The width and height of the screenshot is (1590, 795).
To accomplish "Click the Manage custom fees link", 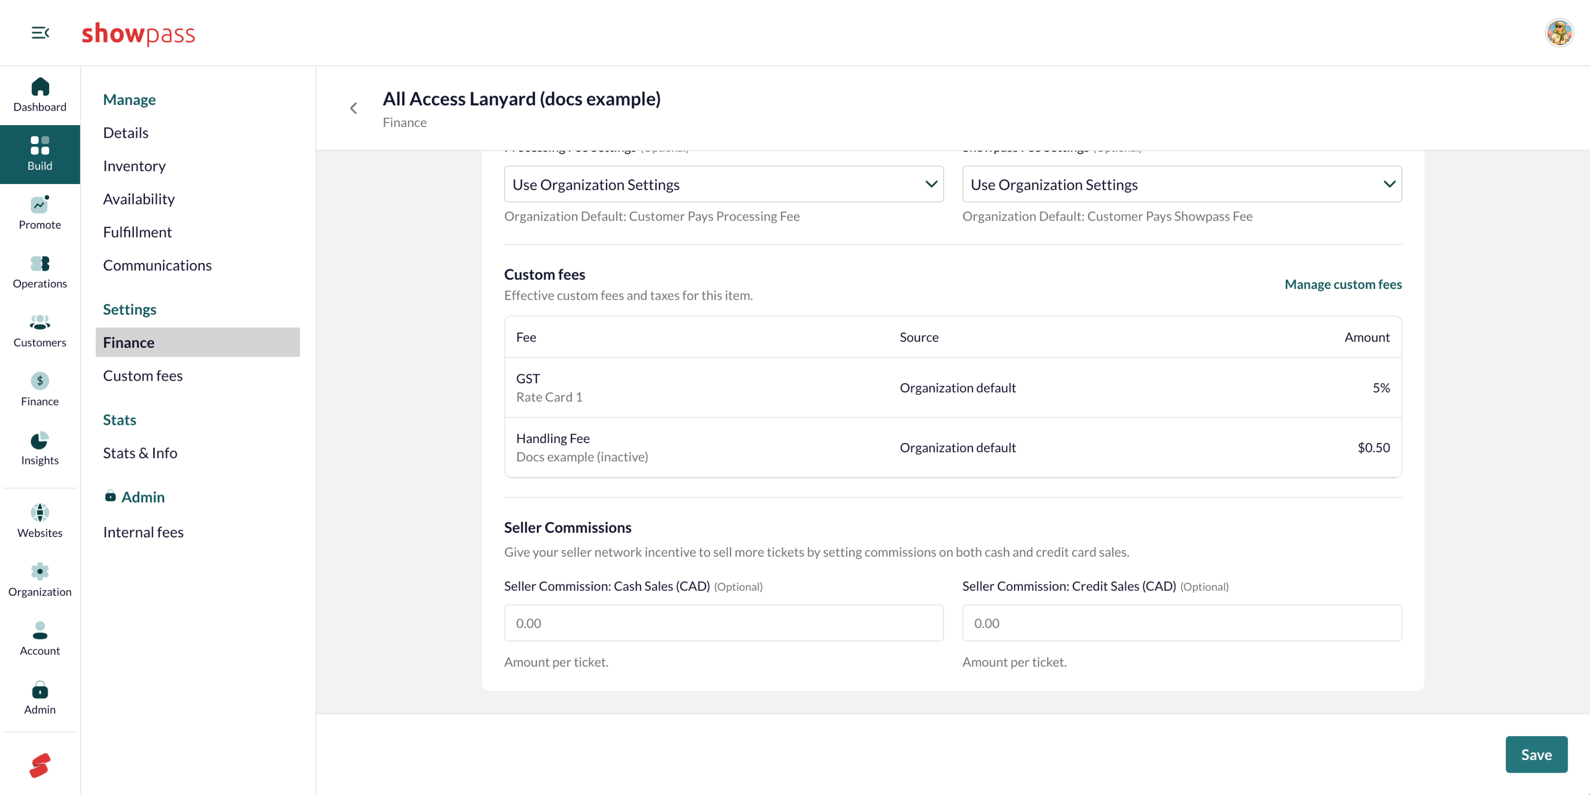I will [x=1343, y=284].
